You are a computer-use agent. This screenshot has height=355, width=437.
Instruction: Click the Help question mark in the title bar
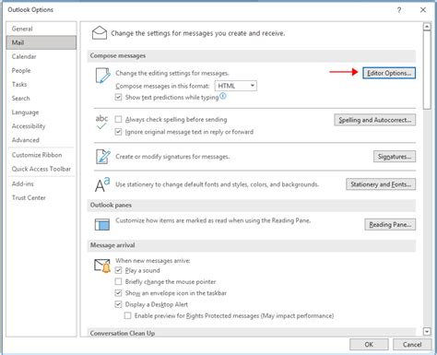click(x=399, y=10)
